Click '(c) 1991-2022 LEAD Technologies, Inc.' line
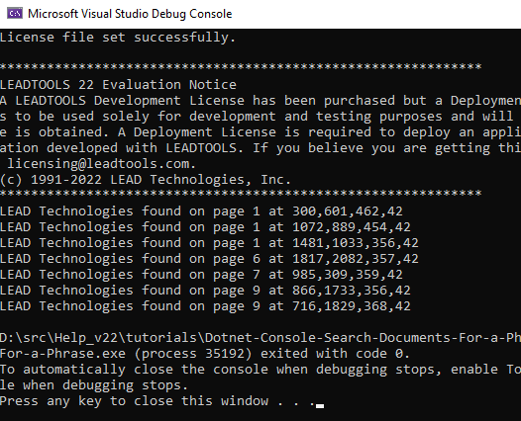Screen dimensions: 521x421 [146, 180]
